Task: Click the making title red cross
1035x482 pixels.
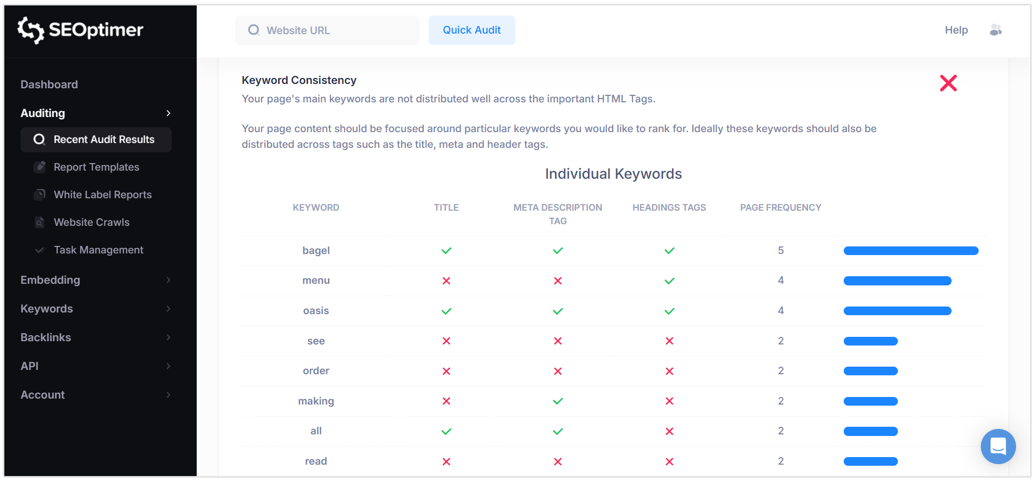Action: pos(447,401)
